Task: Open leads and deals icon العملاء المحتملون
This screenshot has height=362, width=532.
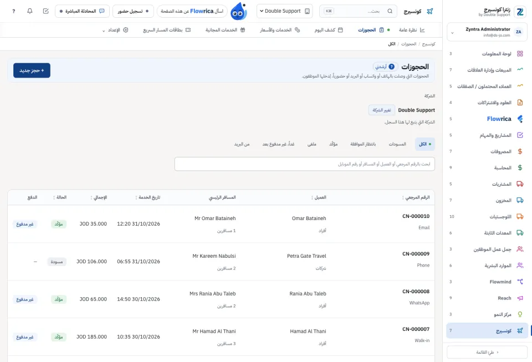Action: tap(520, 86)
